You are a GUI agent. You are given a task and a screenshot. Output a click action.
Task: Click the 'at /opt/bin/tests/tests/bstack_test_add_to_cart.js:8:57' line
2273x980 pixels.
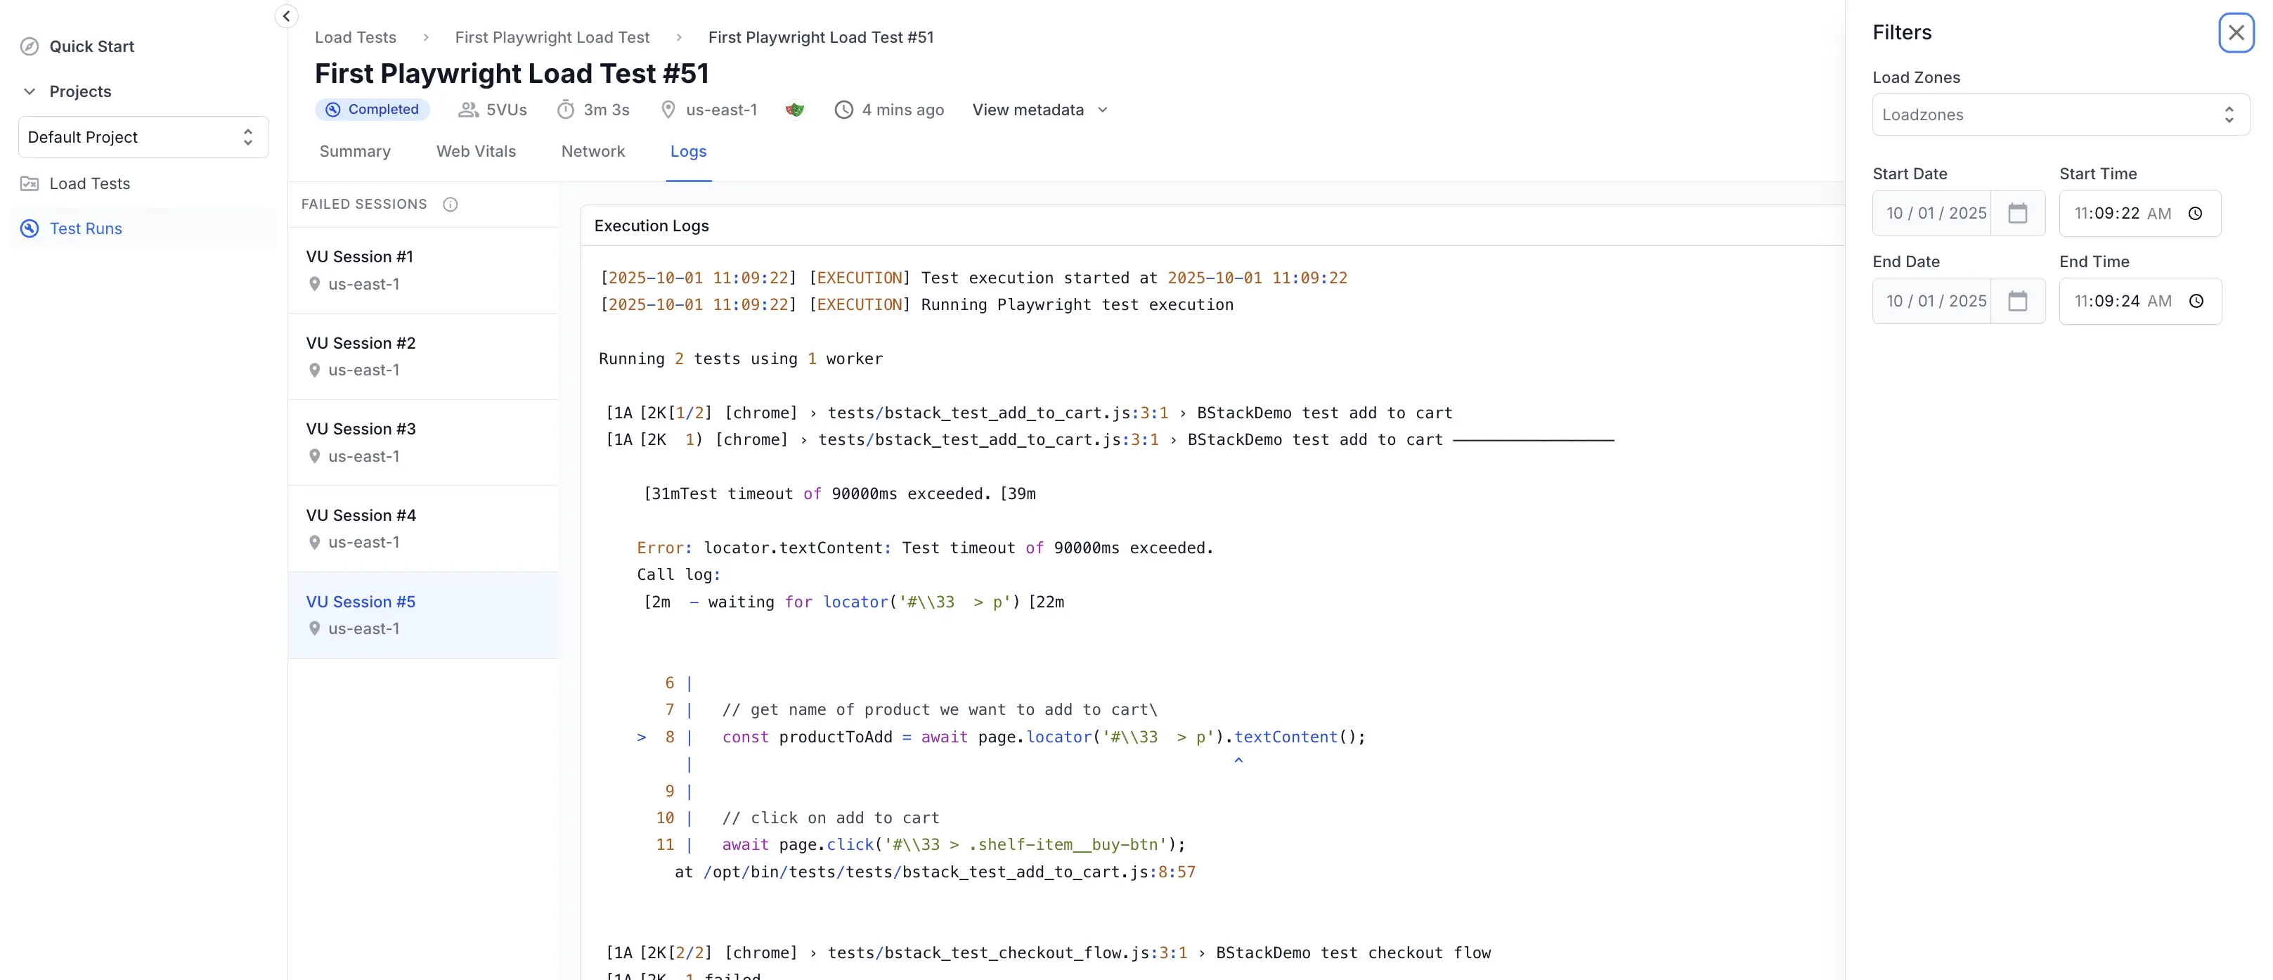tap(935, 872)
